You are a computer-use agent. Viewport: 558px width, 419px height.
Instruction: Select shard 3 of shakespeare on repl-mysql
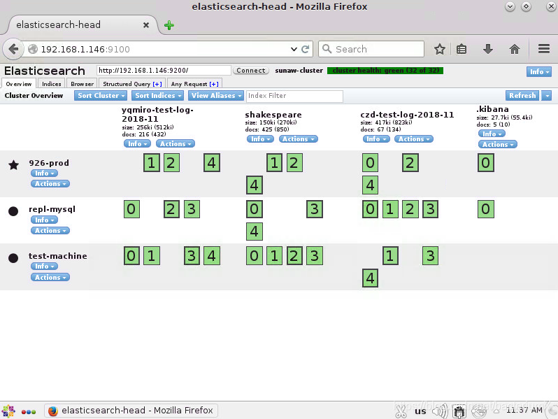[x=315, y=209]
